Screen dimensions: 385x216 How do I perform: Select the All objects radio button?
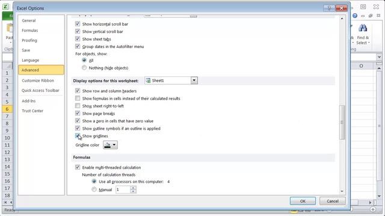(84, 60)
